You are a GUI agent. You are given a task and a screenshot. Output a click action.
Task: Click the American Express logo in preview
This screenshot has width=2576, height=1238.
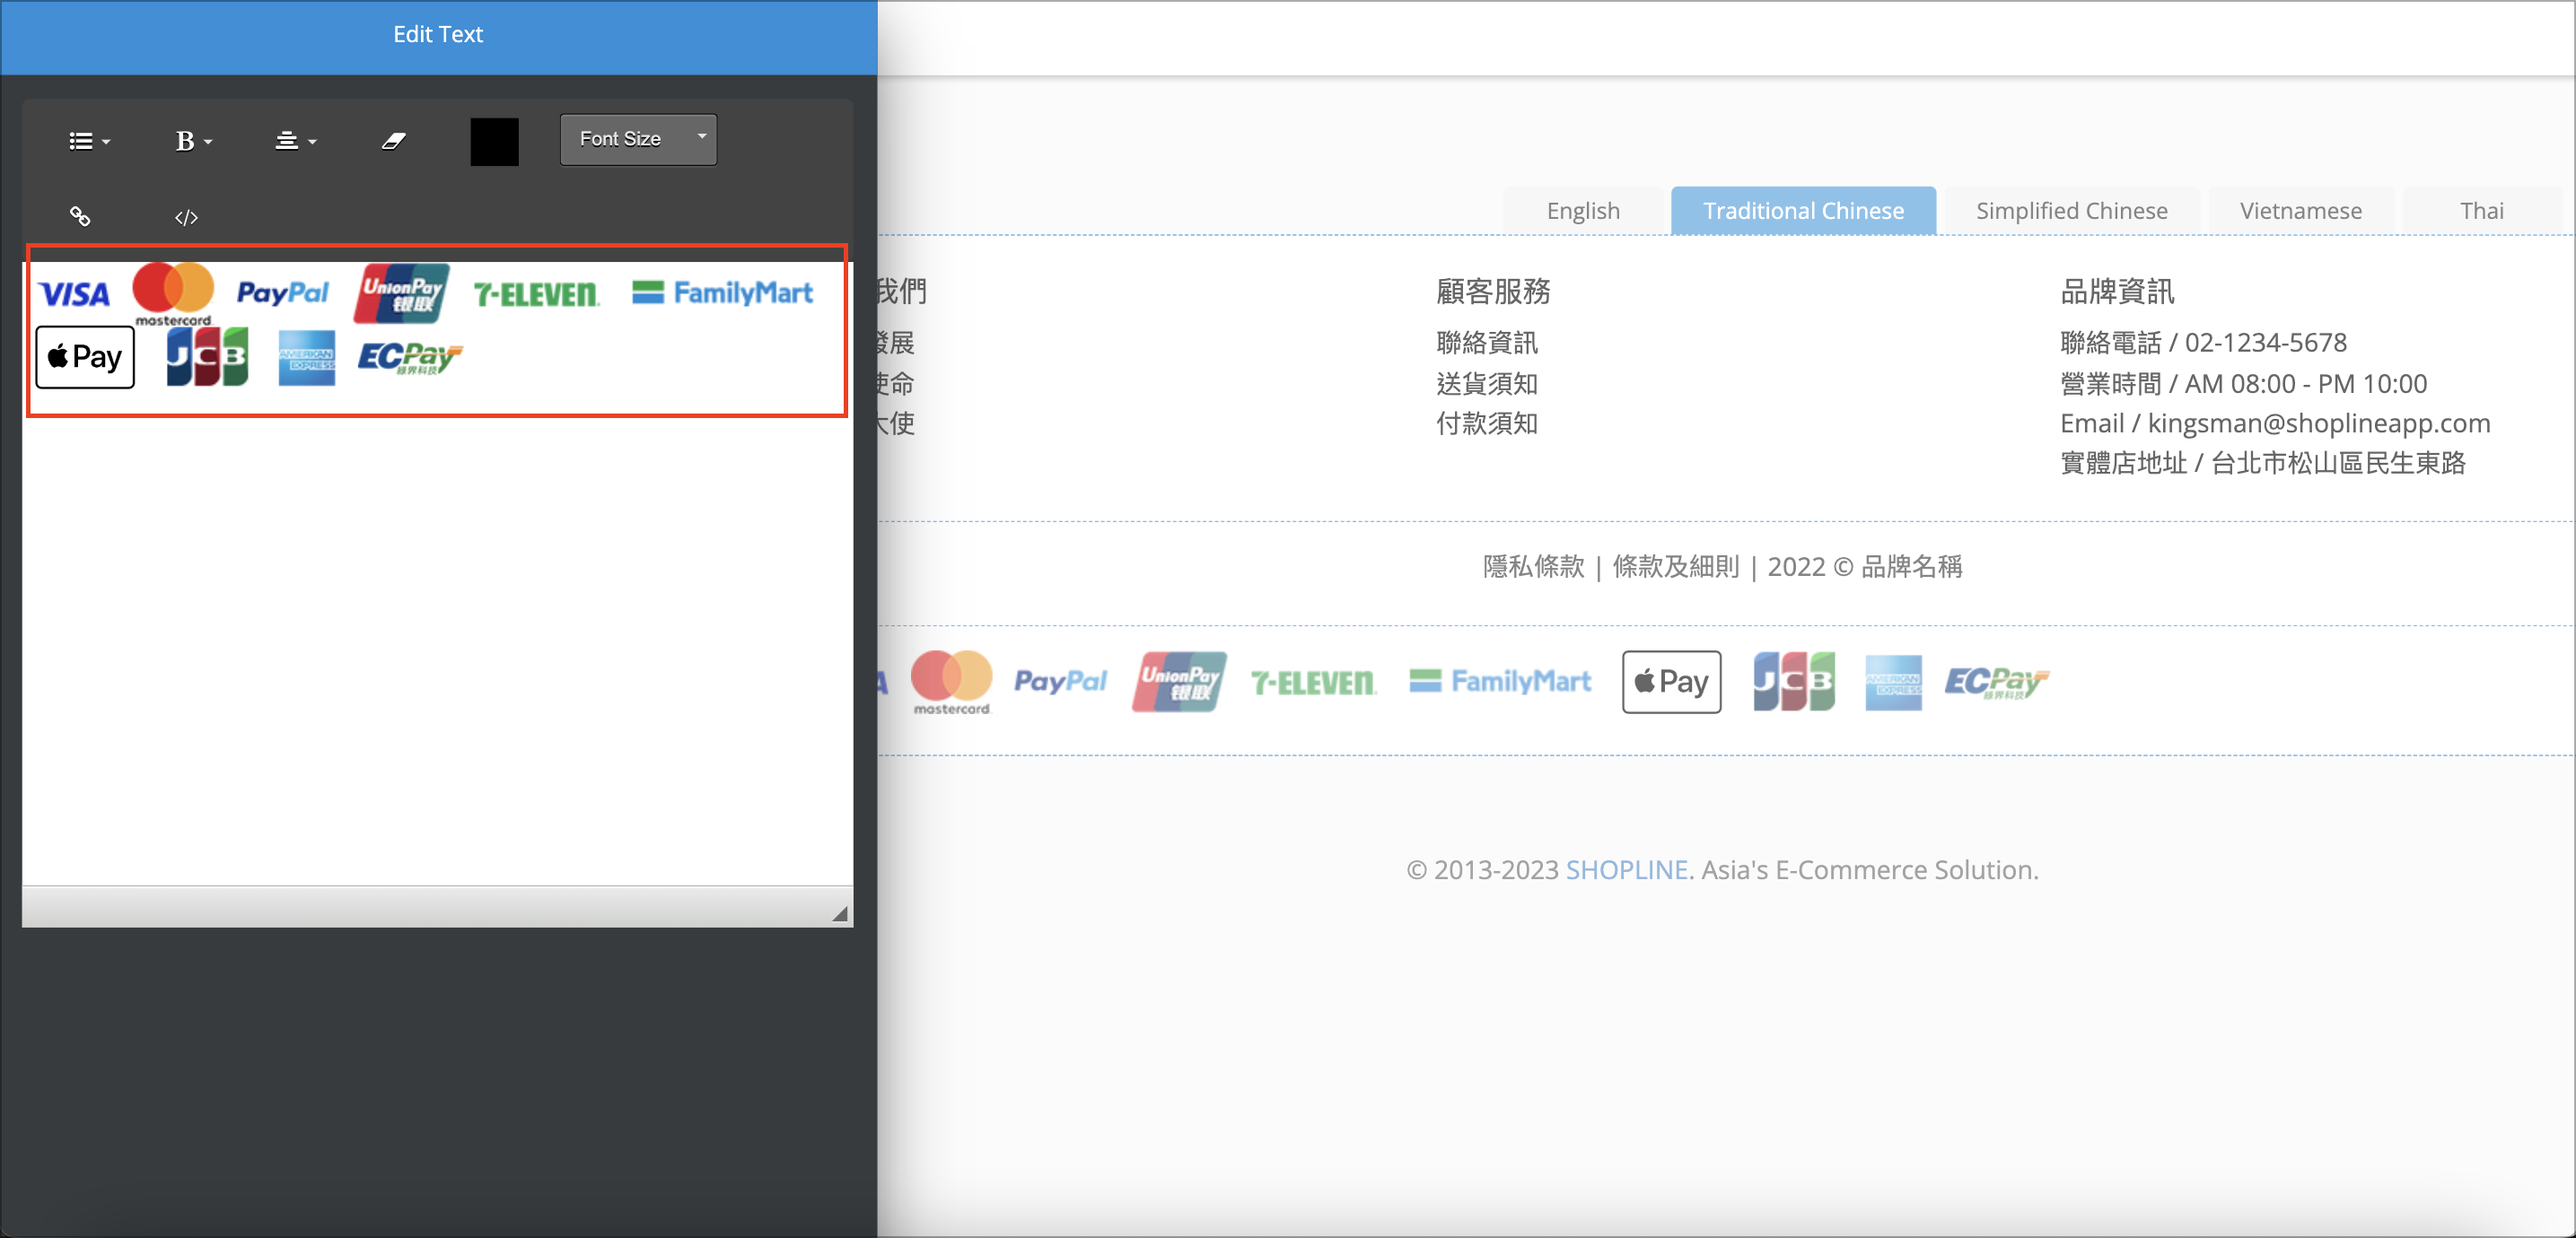click(1893, 683)
